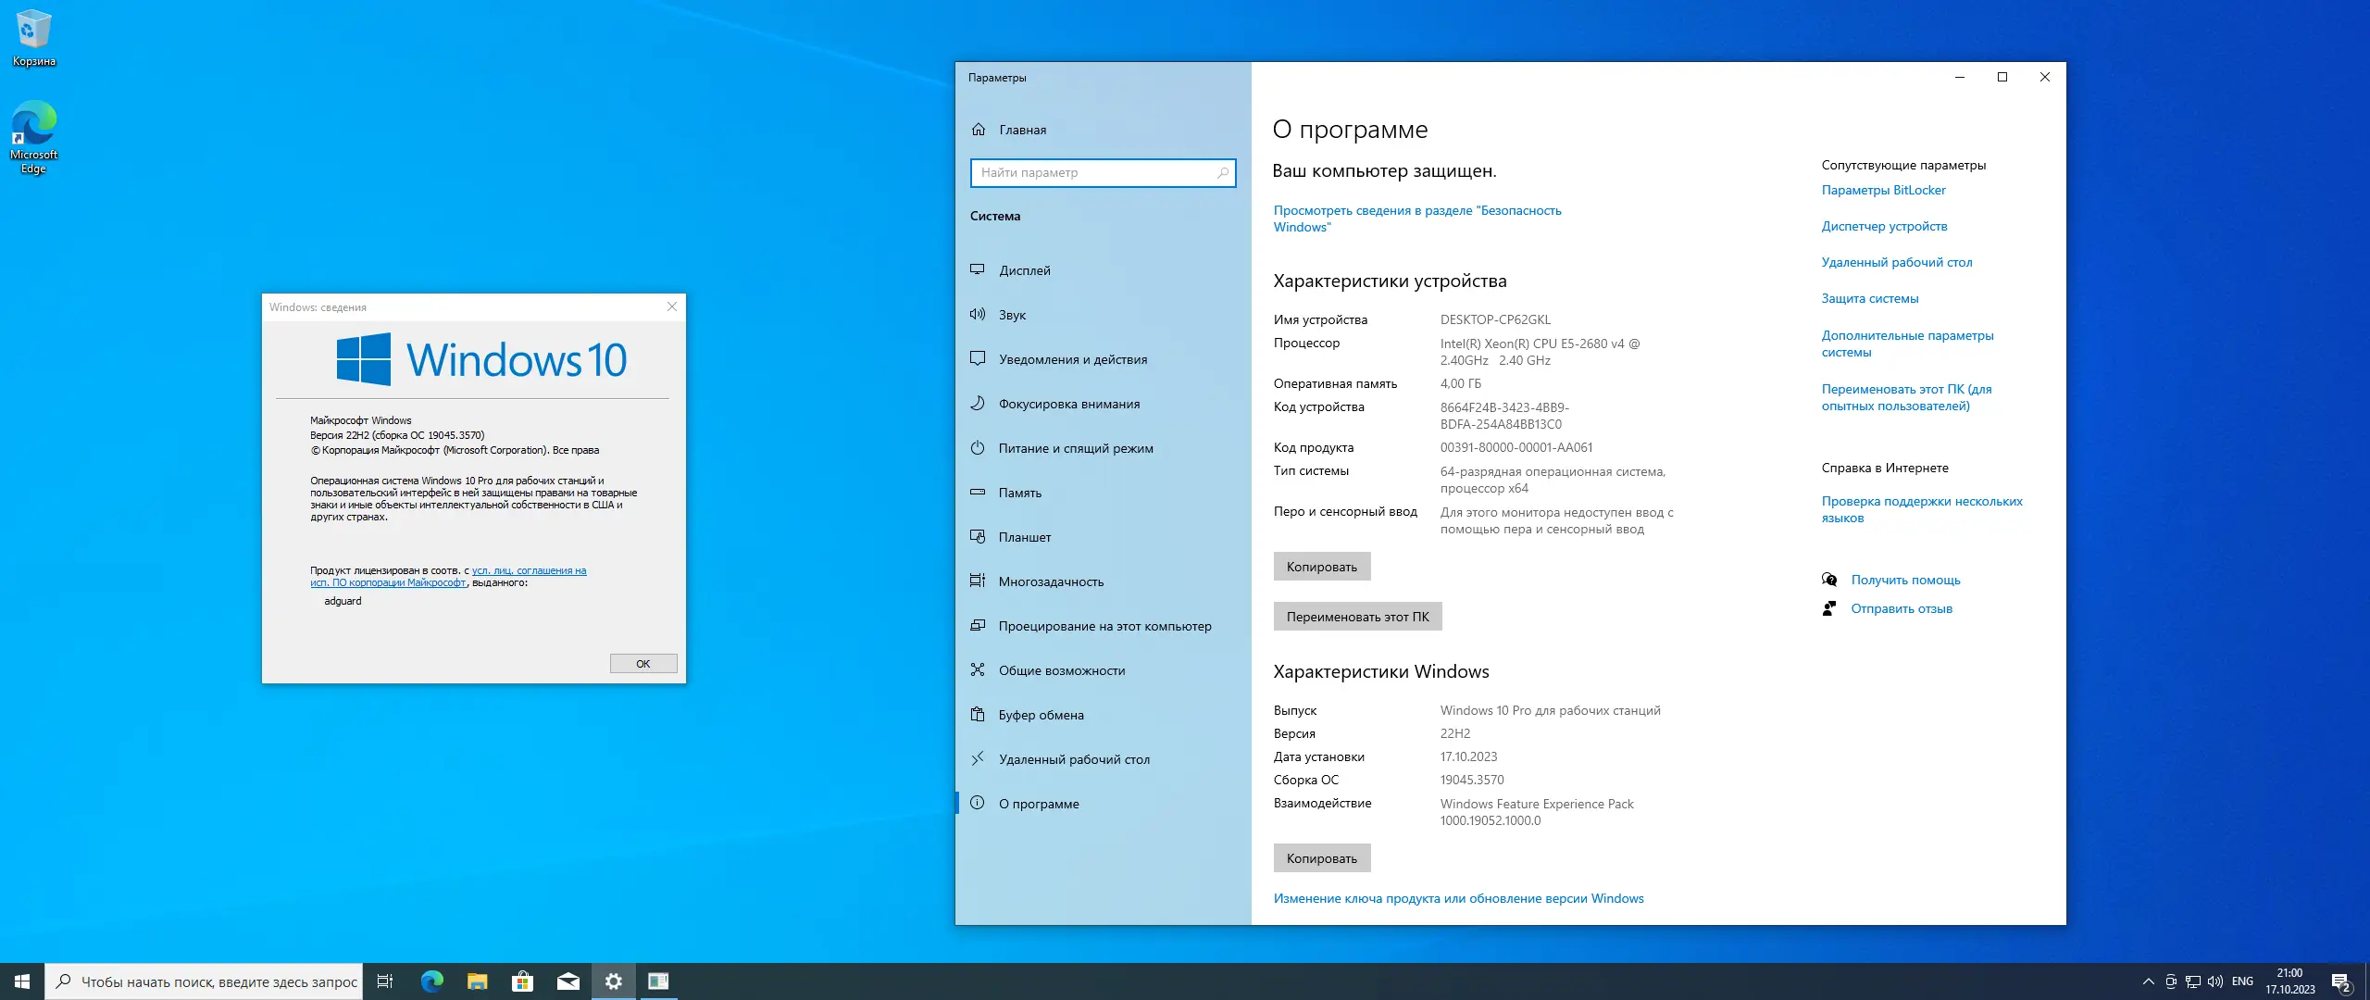The height and width of the screenshot is (1000, 2370).
Task: Launch Microsoft Edge from the taskbar
Action: point(431,981)
